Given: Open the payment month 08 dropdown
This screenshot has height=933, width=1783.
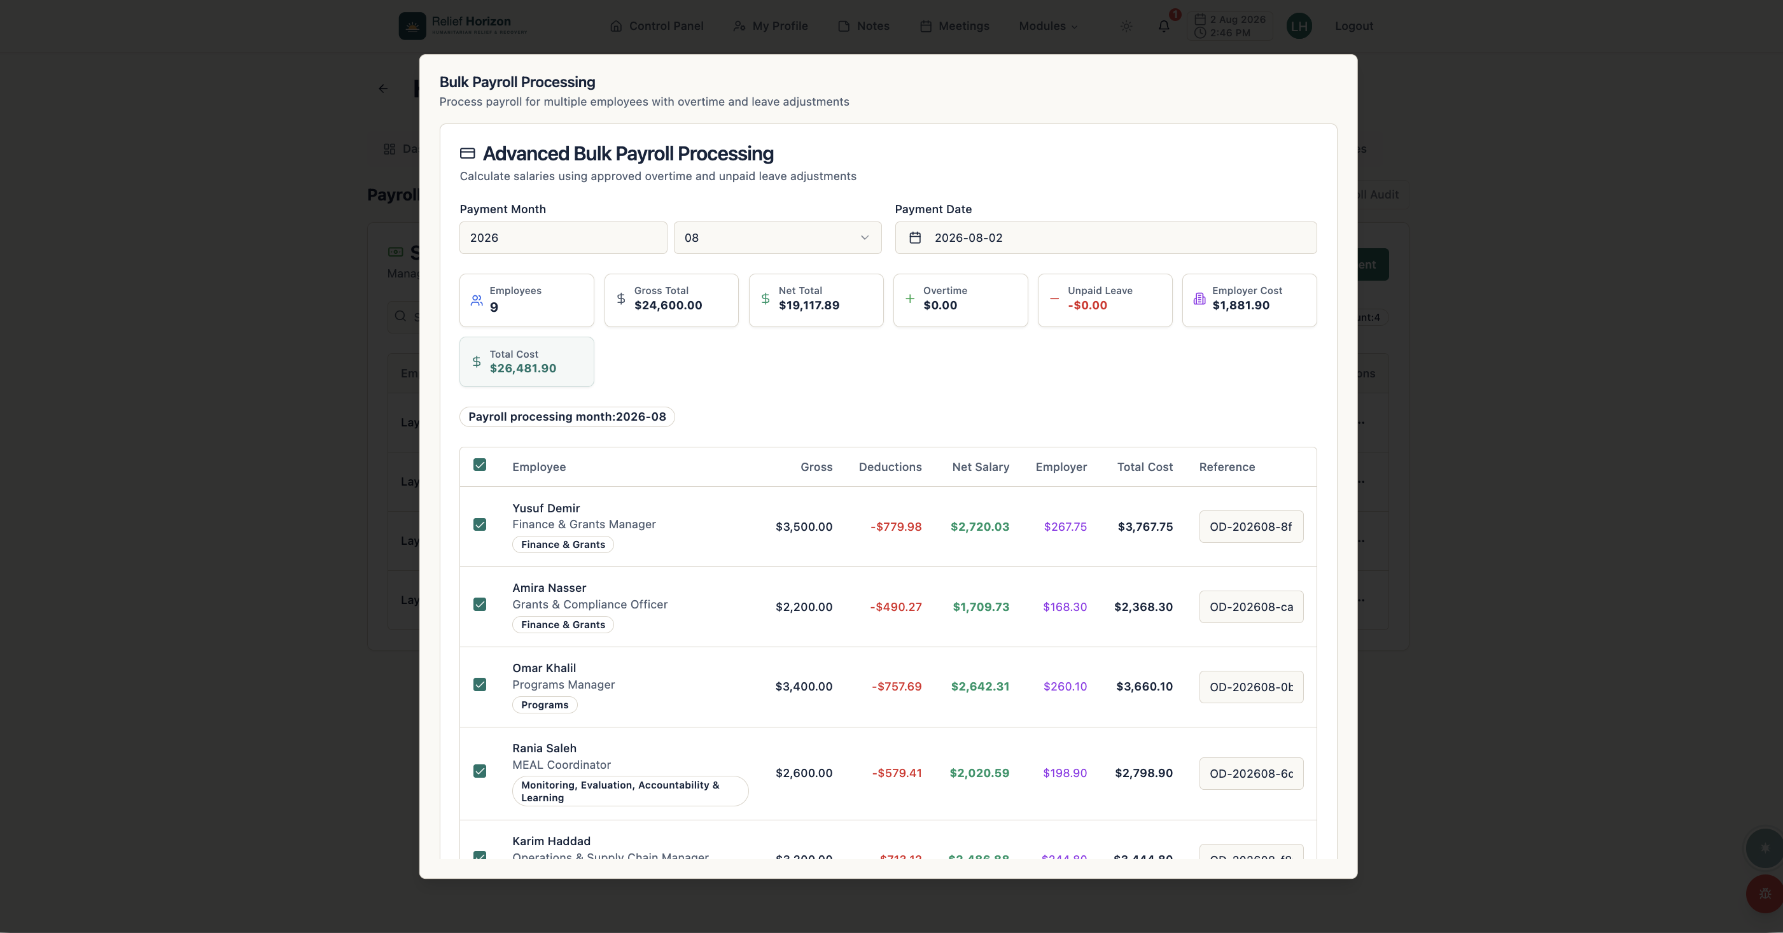Looking at the screenshot, I should click(x=778, y=237).
